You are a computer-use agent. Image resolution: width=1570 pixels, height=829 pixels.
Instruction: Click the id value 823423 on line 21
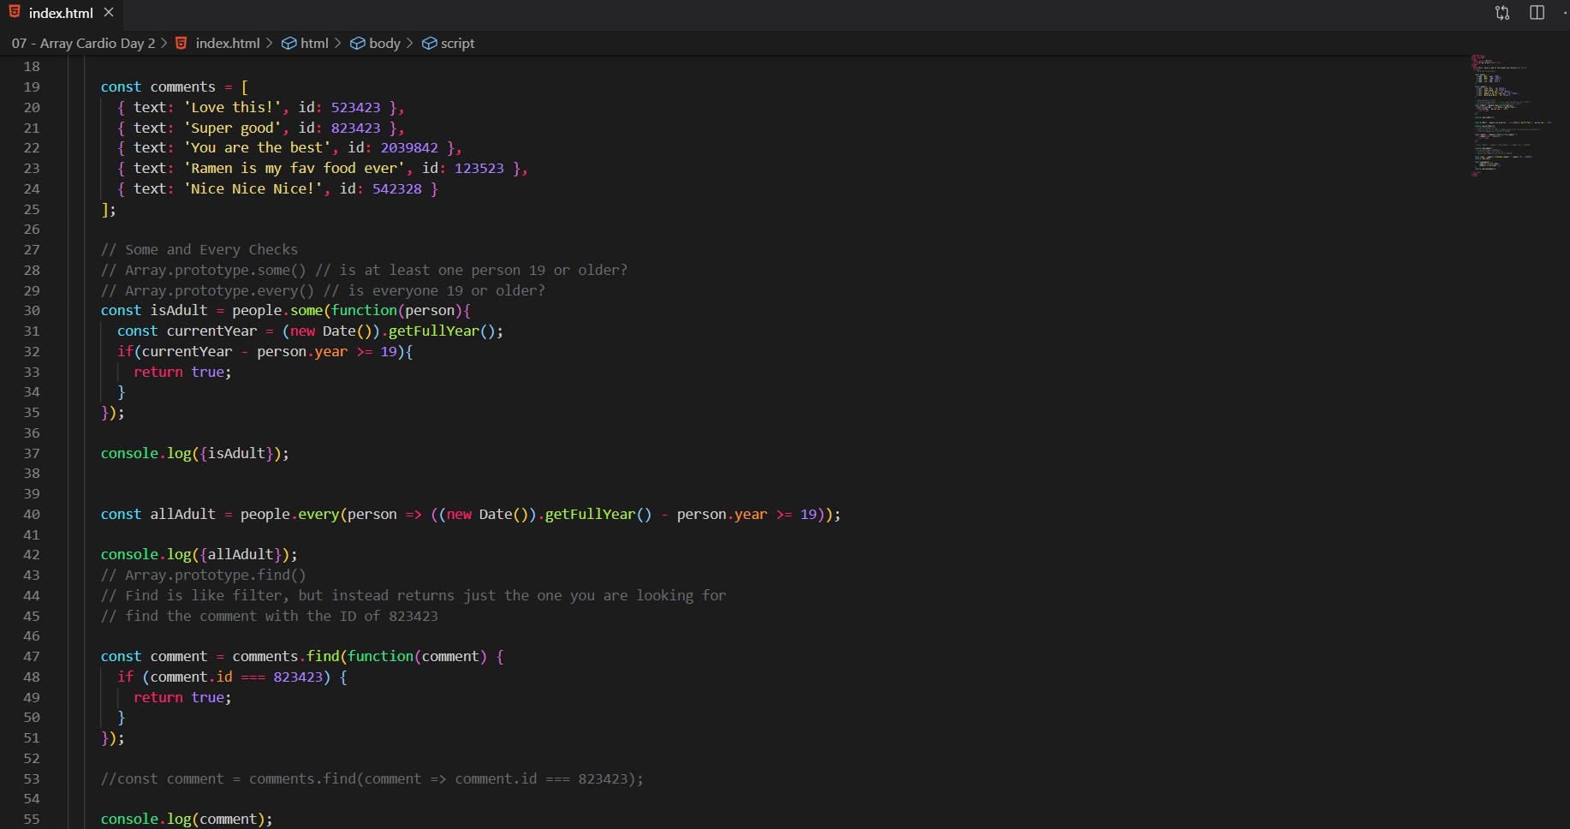point(355,128)
